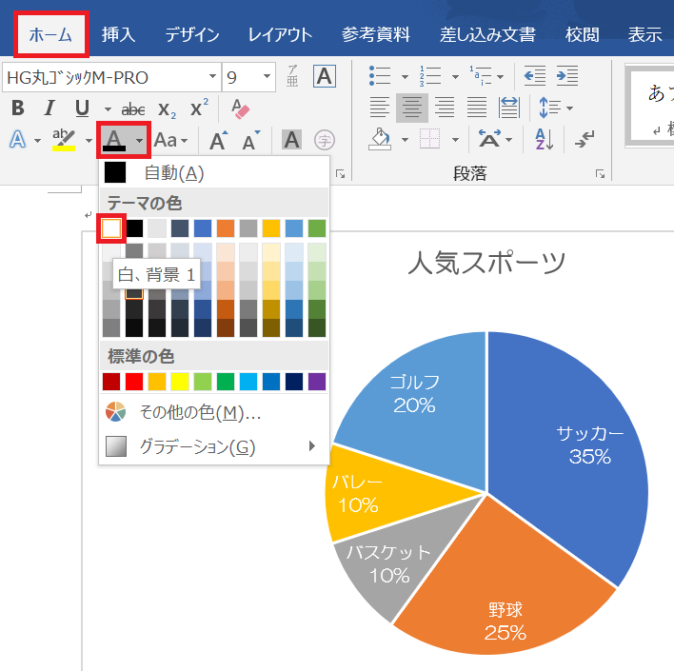Click the character border icon
The image size is (674, 671).
[324, 76]
